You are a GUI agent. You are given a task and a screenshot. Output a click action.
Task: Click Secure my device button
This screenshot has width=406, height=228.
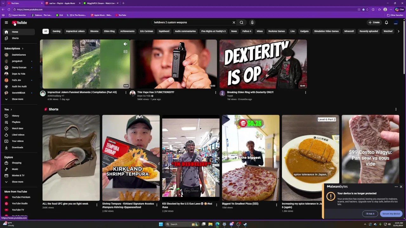[391, 214]
